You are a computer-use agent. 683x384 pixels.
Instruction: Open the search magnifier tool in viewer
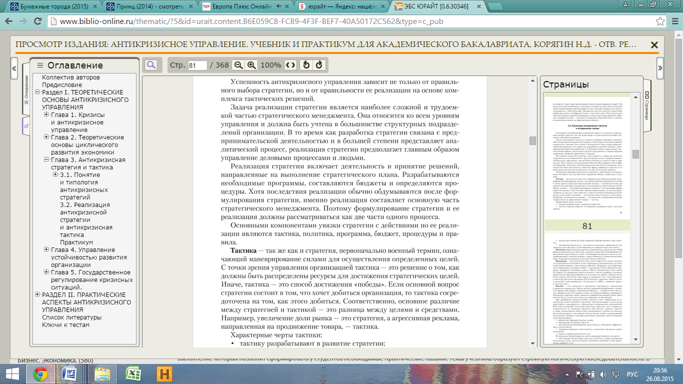pos(151,64)
